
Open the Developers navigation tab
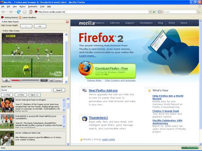146,23
